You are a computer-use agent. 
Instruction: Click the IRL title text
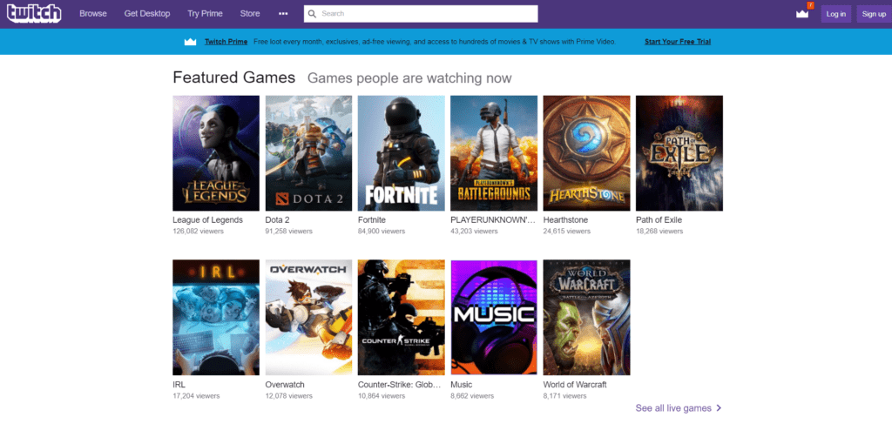179,385
